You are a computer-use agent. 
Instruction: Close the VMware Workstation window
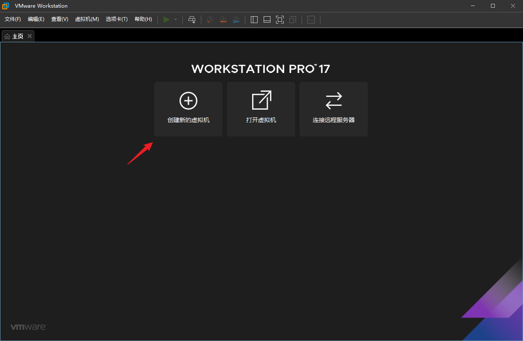click(513, 6)
